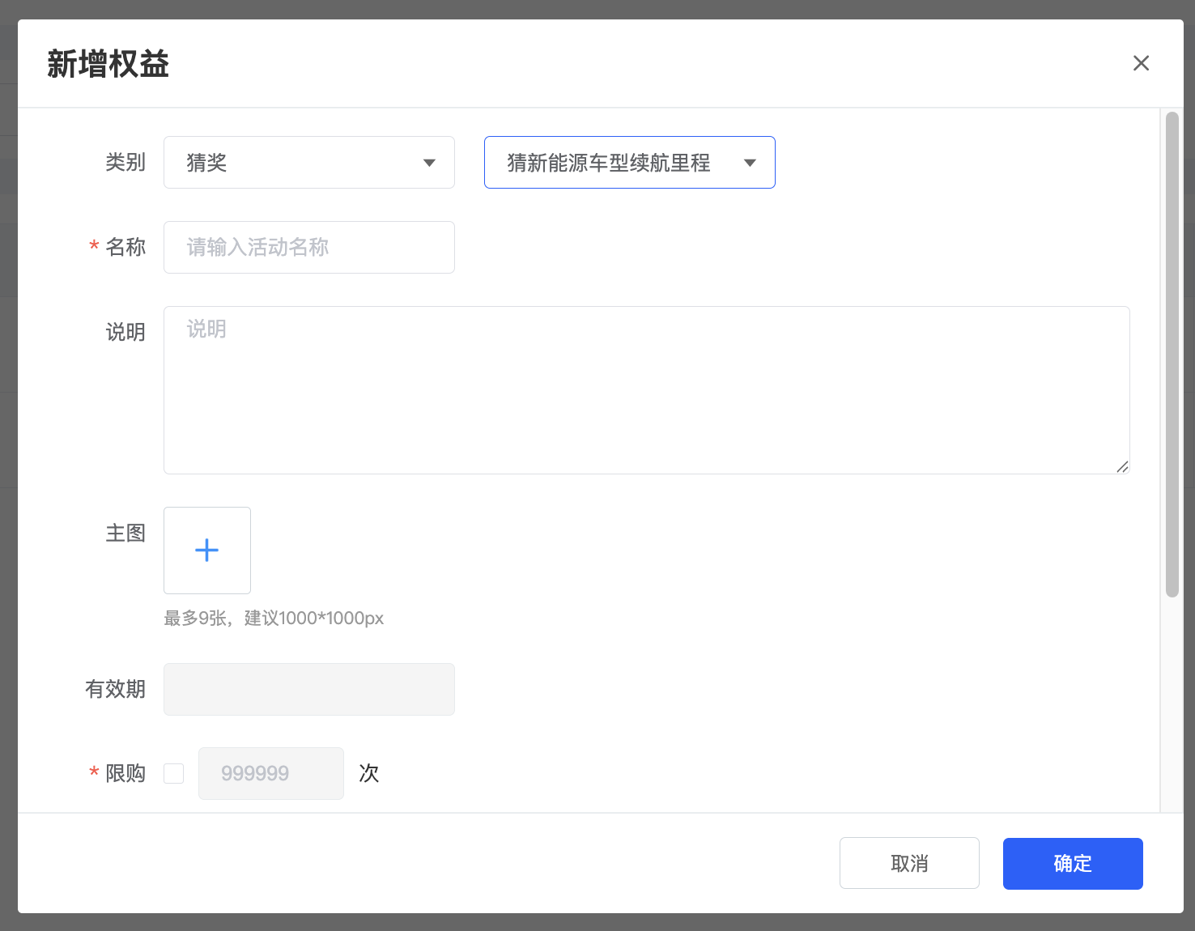Click the 最多9张 upload hint text

point(274,619)
